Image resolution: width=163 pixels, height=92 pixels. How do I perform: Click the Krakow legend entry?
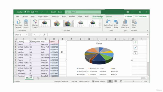(103, 71)
